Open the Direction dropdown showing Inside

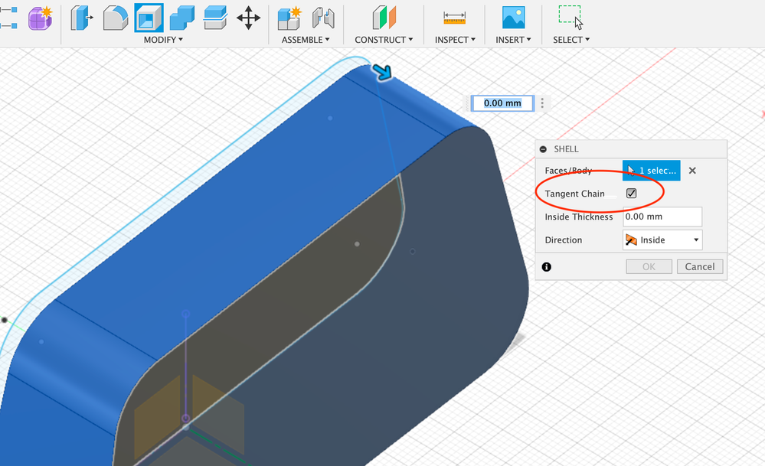pyautogui.click(x=662, y=240)
